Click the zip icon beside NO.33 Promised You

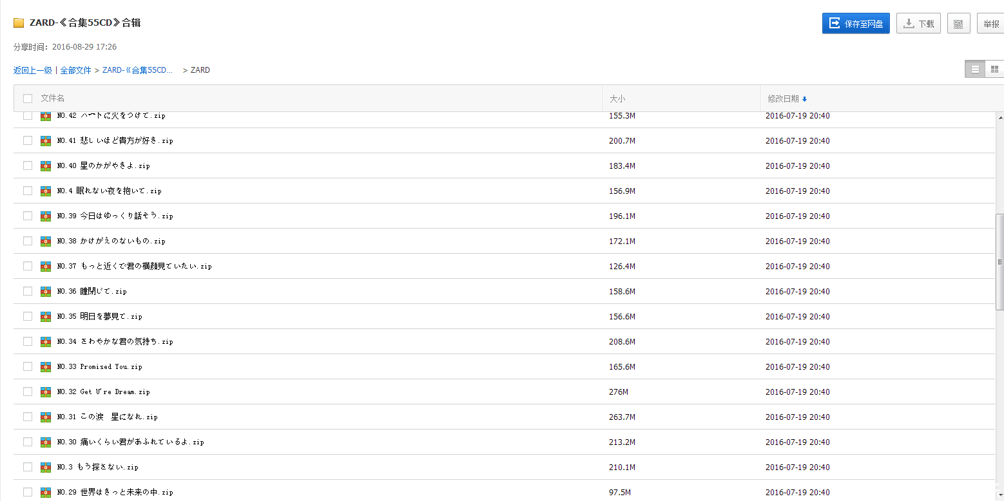(46, 366)
